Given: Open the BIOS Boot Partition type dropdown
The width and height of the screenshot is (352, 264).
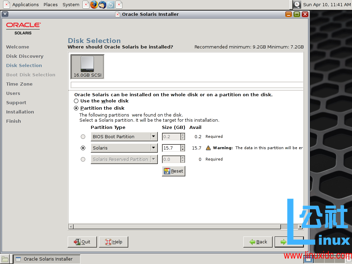Looking at the screenshot, I should 124,137.
